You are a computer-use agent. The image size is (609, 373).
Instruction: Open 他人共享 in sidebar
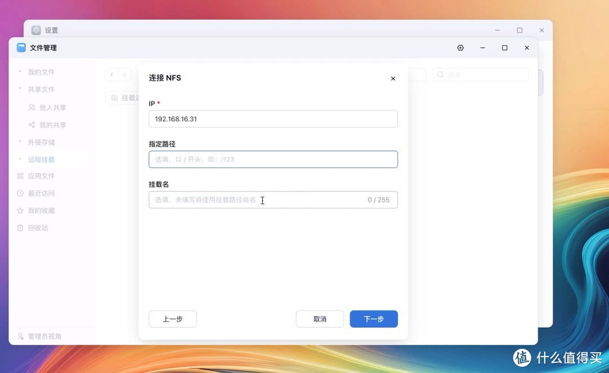52,108
